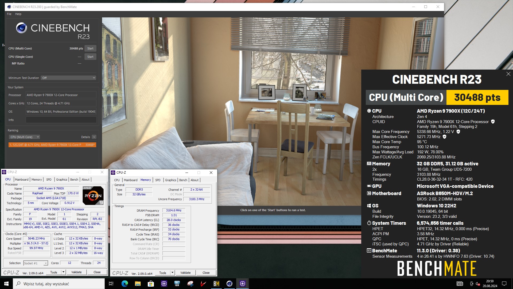This screenshot has width=513, height=289.
Task: Click the System Timers stopwatch icon
Action: tap(369, 223)
